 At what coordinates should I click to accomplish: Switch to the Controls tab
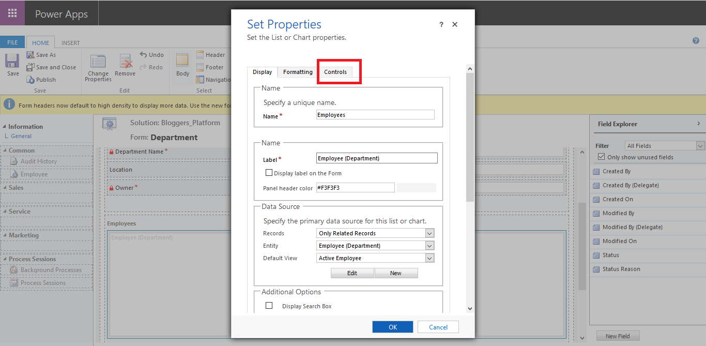[x=335, y=72]
